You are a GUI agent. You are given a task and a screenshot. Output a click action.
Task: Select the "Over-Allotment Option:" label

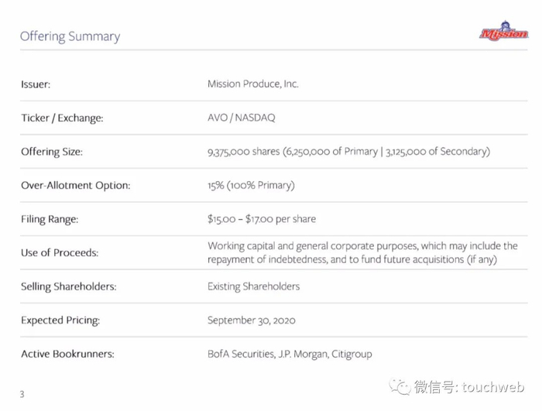click(75, 186)
